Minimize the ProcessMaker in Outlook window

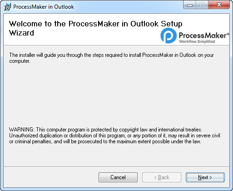190,5
